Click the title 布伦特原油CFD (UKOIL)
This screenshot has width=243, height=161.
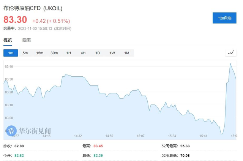point(33,8)
